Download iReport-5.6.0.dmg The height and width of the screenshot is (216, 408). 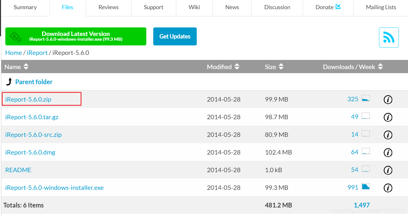[x=30, y=152]
